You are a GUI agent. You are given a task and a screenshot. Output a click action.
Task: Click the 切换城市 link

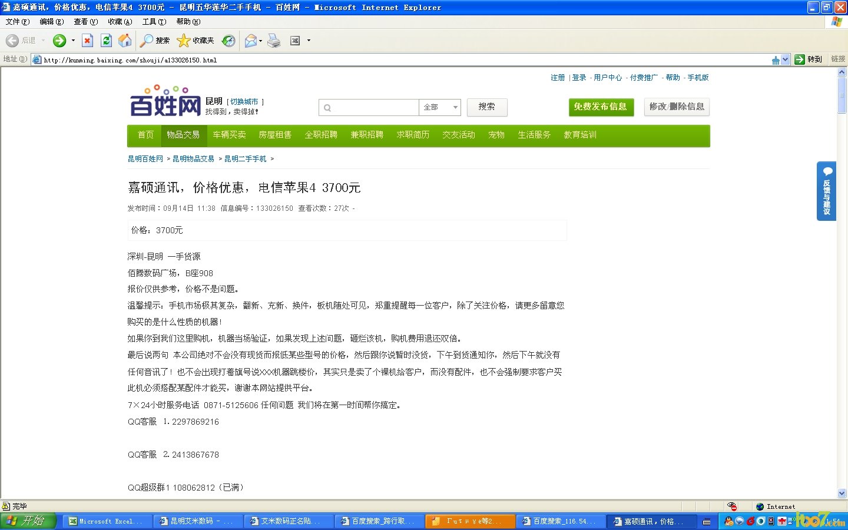click(244, 102)
